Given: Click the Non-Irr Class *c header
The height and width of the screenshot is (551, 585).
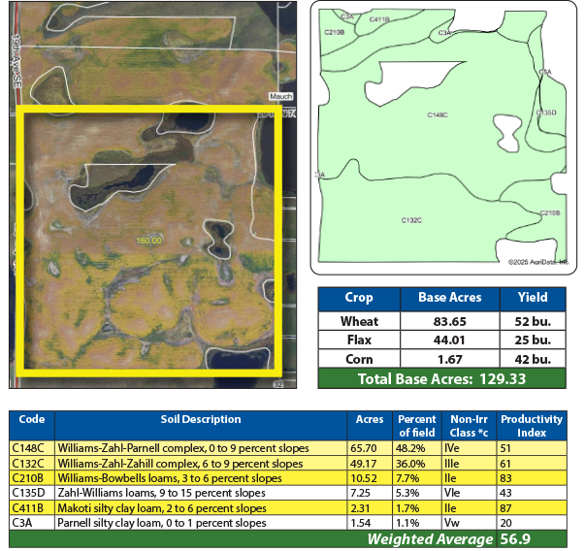Looking at the screenshot, I should click(x=469, y=426).
